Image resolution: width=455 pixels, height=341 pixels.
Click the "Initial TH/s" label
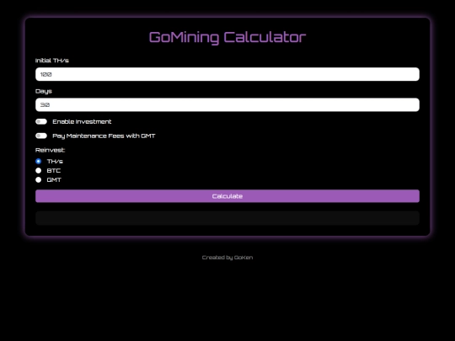(52, 61)
